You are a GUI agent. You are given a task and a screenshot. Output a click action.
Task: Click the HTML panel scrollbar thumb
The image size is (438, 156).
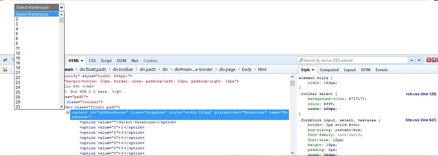[x=292, y=83]
